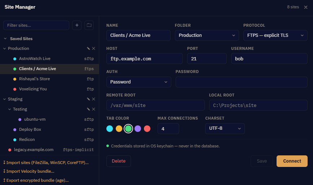Click the 'Credentials stored in OS keychain' note
Viewport: 313px width, 185px height.
coord(165,146)
